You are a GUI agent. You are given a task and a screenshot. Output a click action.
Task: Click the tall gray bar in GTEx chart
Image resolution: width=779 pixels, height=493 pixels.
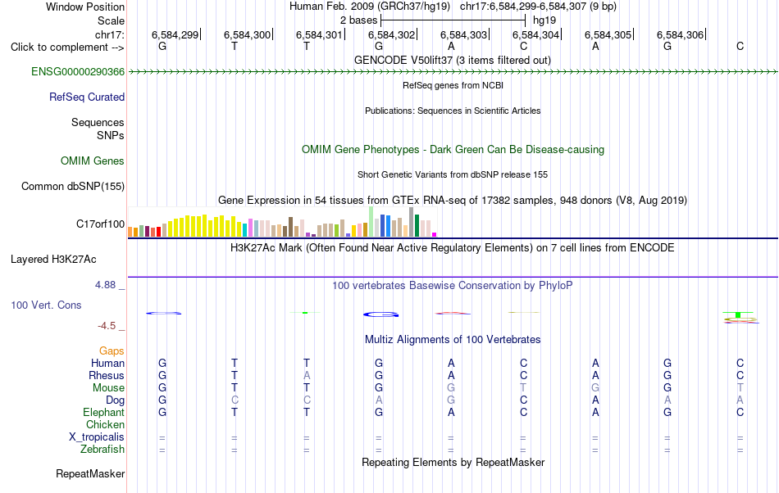point(412,222)
